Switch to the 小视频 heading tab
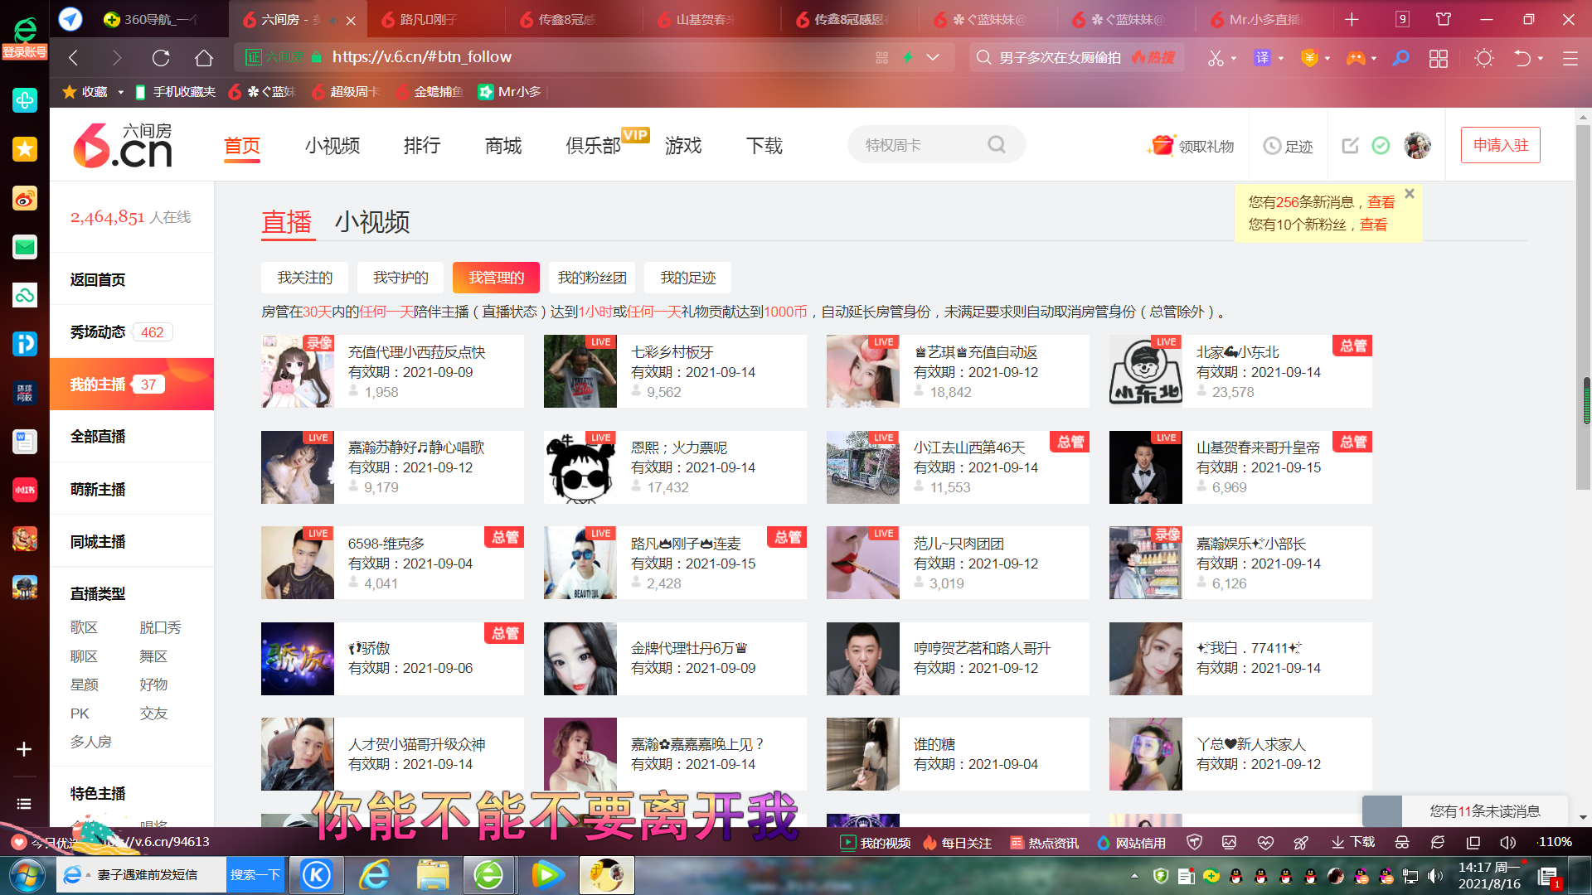Viewport: 1592px width, 895px height. (372, 222)
